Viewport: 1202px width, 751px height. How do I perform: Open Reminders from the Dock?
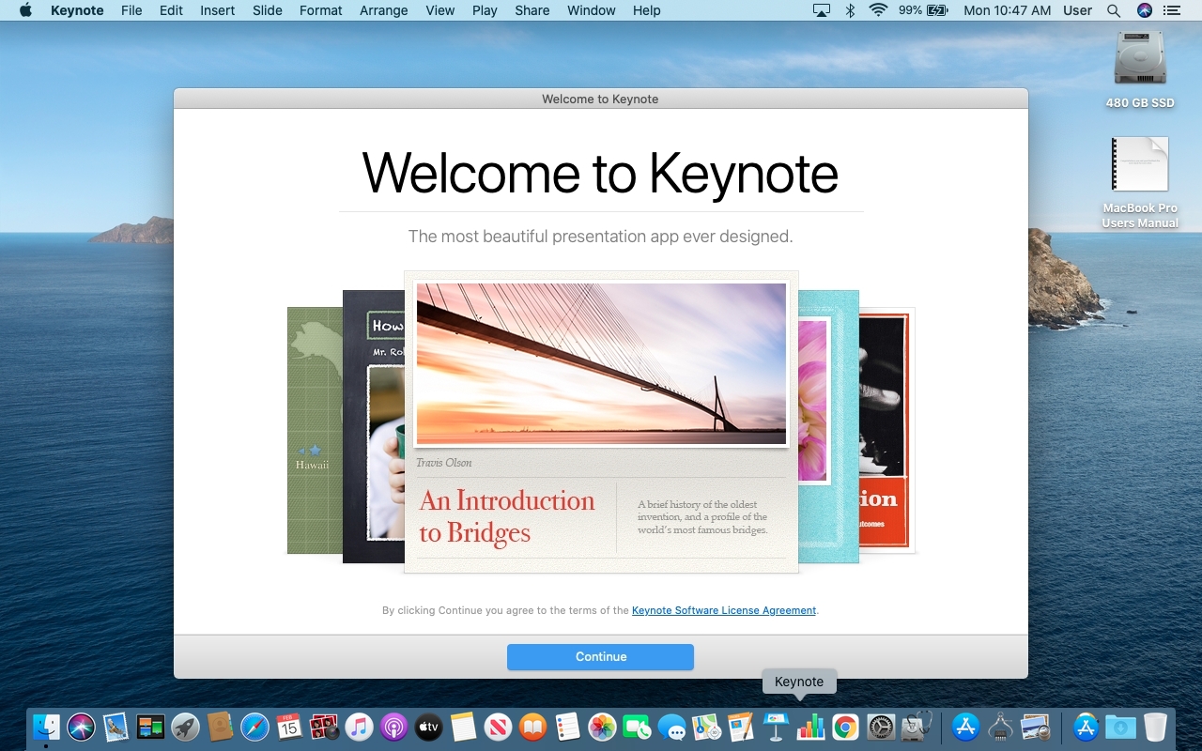point(567,727)
